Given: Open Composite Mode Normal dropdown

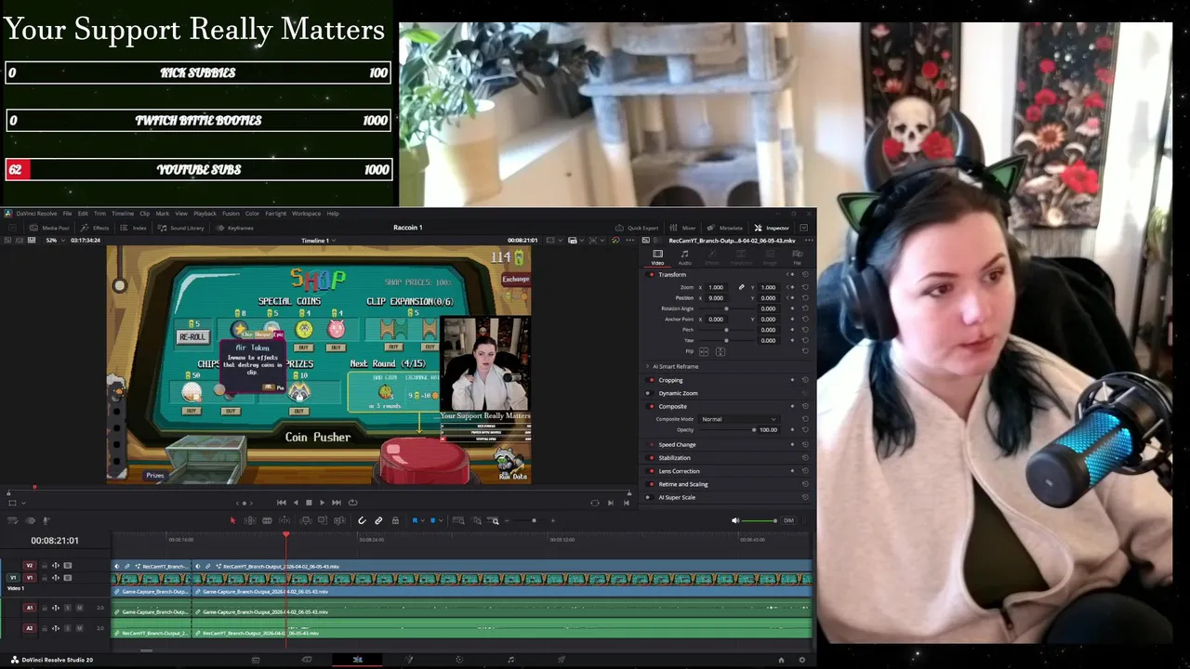Looking at the screenshot, I should point(739,419).
